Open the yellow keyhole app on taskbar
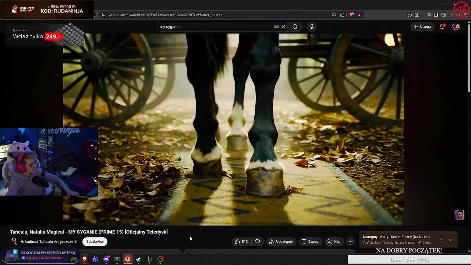471x265 pixels. (x=128, y=259)
